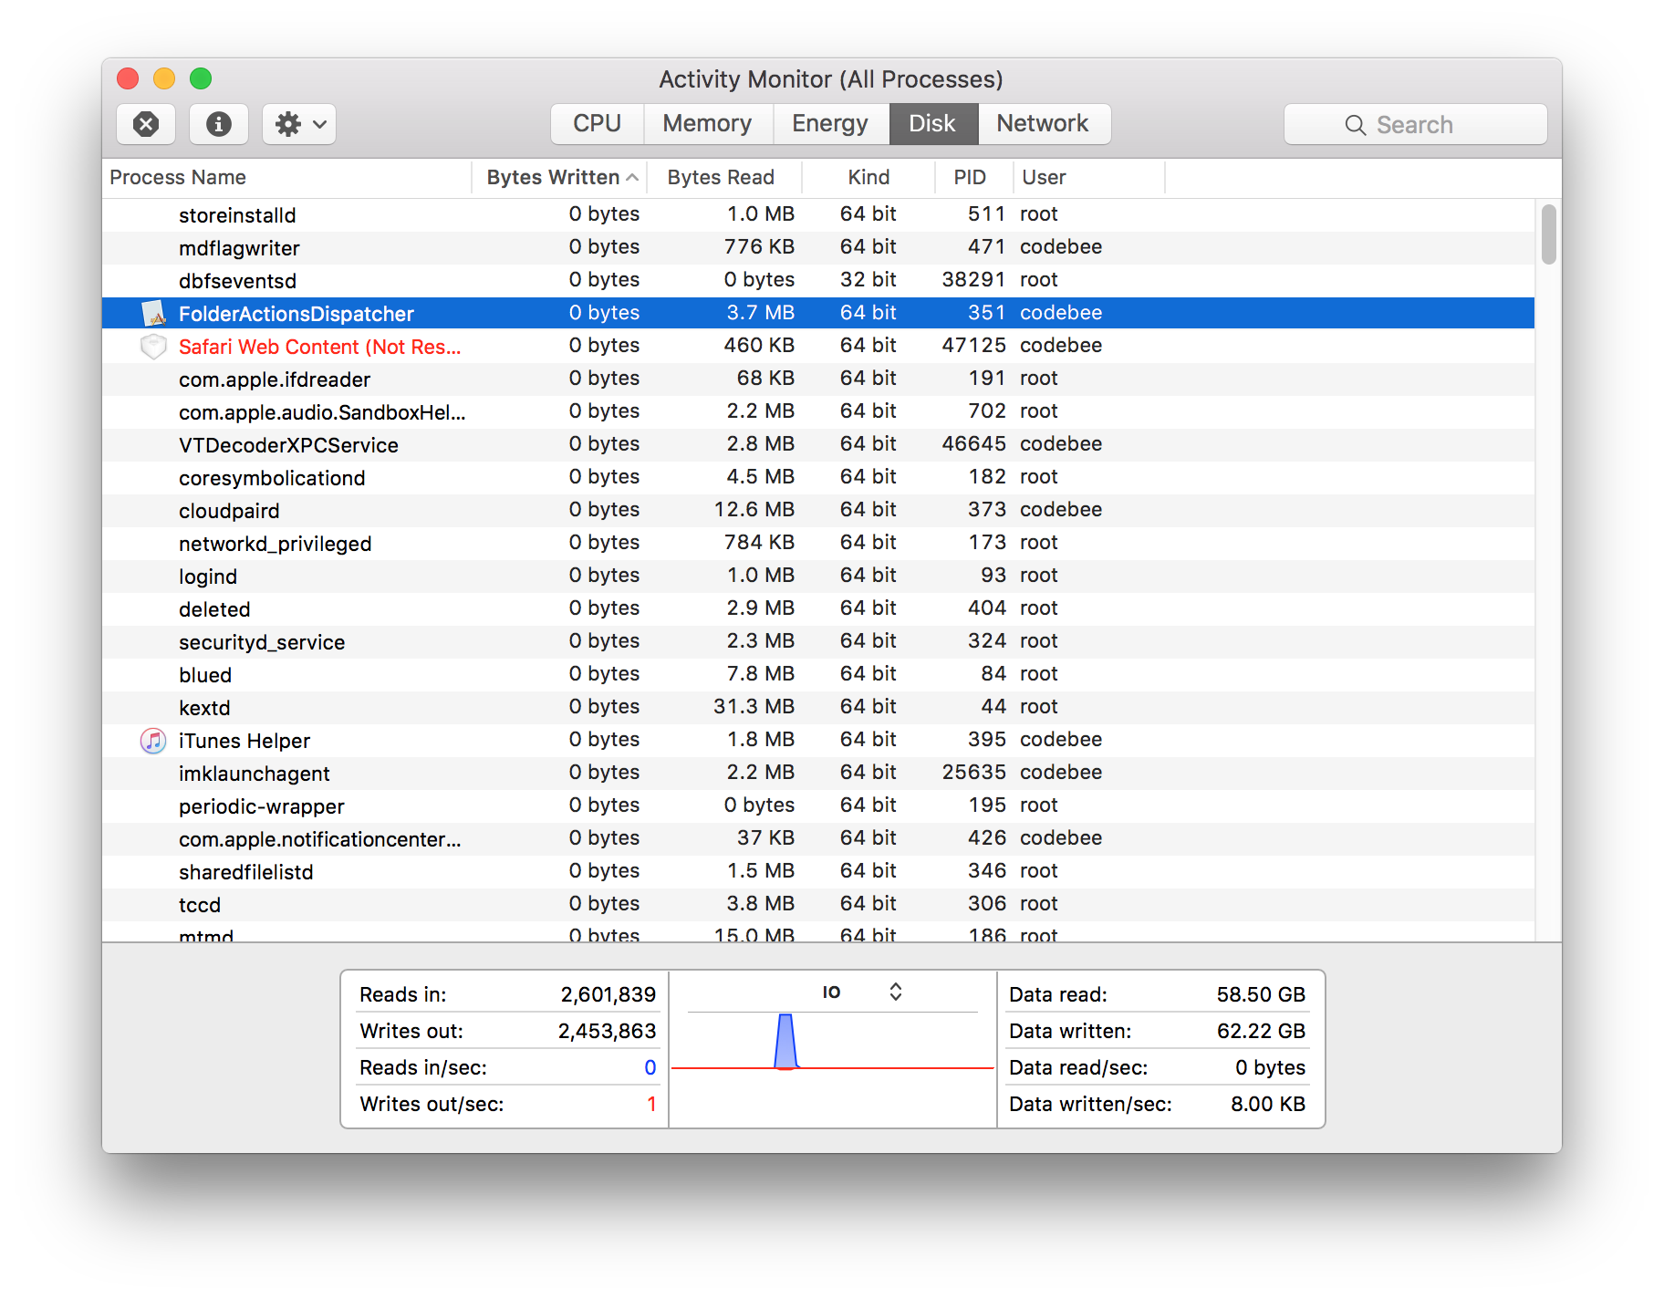Viewport: 1664px width, 1299px height.
Task: Switch to the CPU tab
Action: point(597,124)
